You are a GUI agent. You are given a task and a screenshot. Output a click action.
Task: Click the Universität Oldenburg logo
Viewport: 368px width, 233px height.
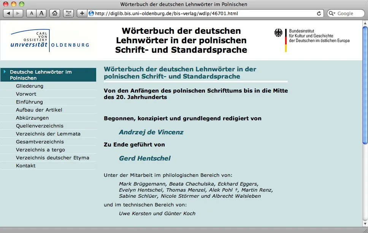(x=50, y=40)
